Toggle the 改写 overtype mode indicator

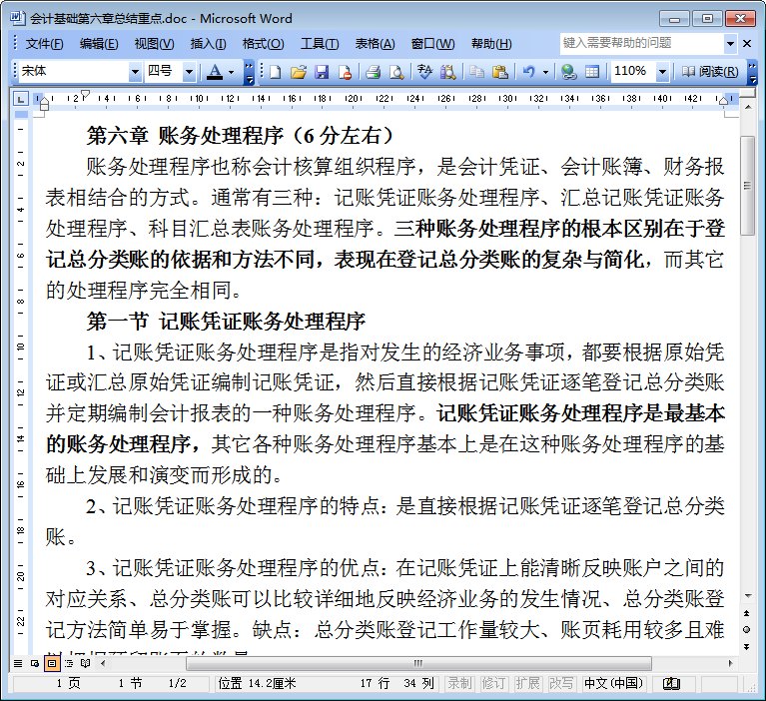561,683
